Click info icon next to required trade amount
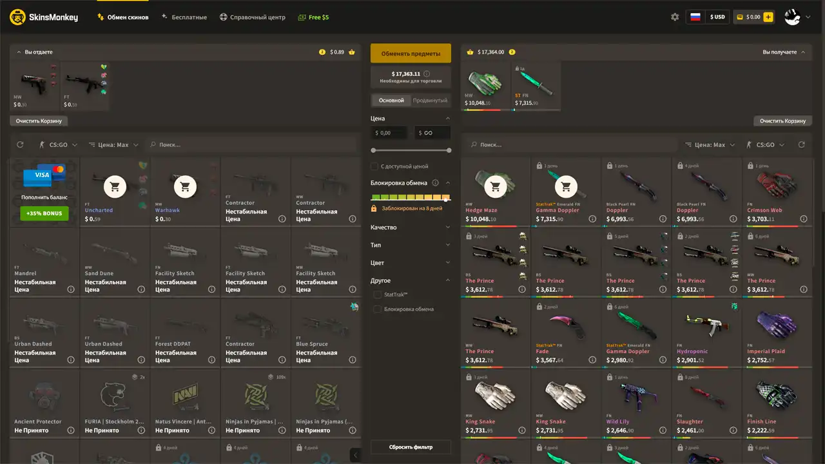 click(x=427, y=73)
